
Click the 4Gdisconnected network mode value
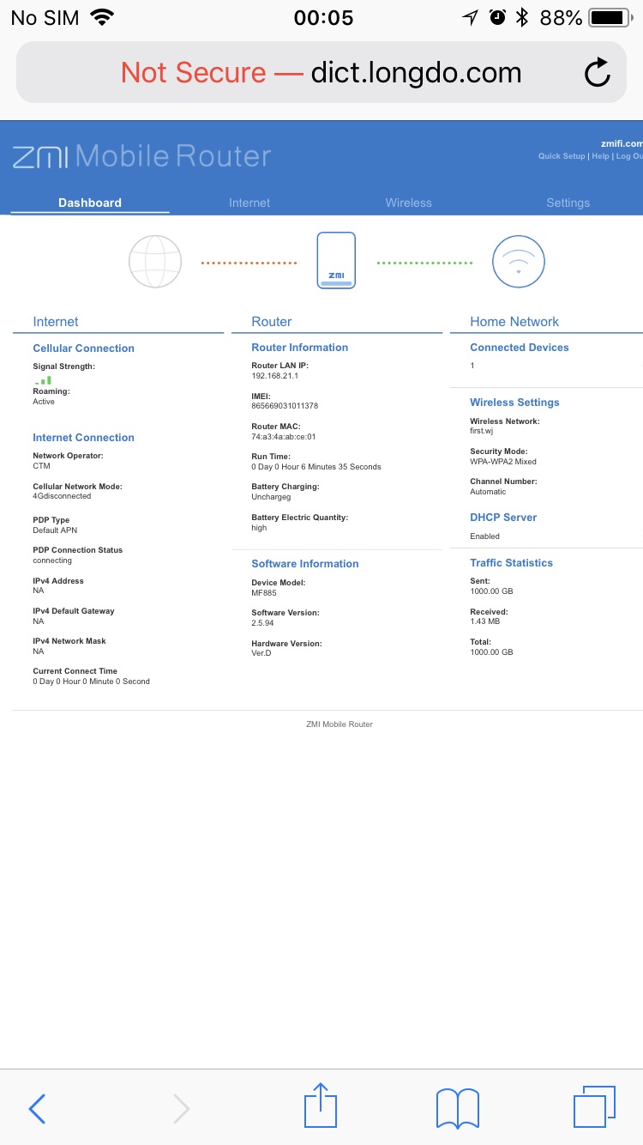coord(62,496)
